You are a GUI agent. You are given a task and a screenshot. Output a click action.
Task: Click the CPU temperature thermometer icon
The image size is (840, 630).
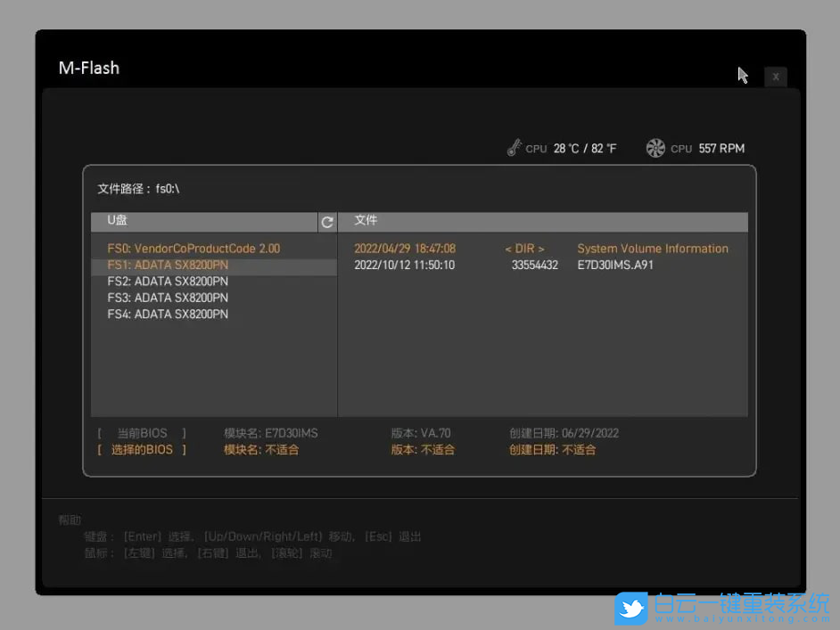coord(514,148)
